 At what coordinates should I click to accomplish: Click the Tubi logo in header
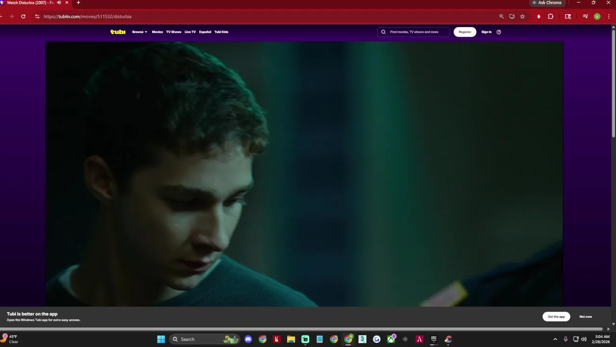pyautogui.click(x=118, y=32)
